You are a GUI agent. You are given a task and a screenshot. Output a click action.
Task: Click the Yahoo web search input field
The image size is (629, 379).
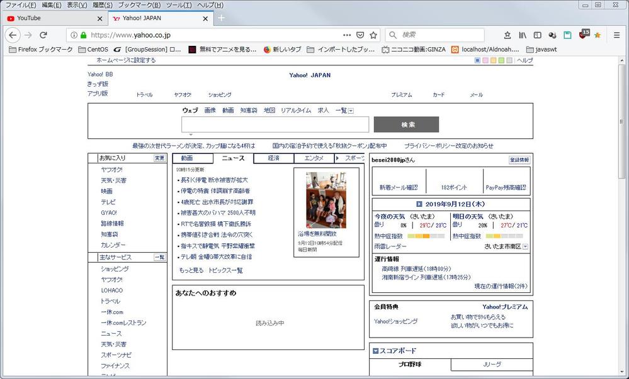(x=275, y=124)
